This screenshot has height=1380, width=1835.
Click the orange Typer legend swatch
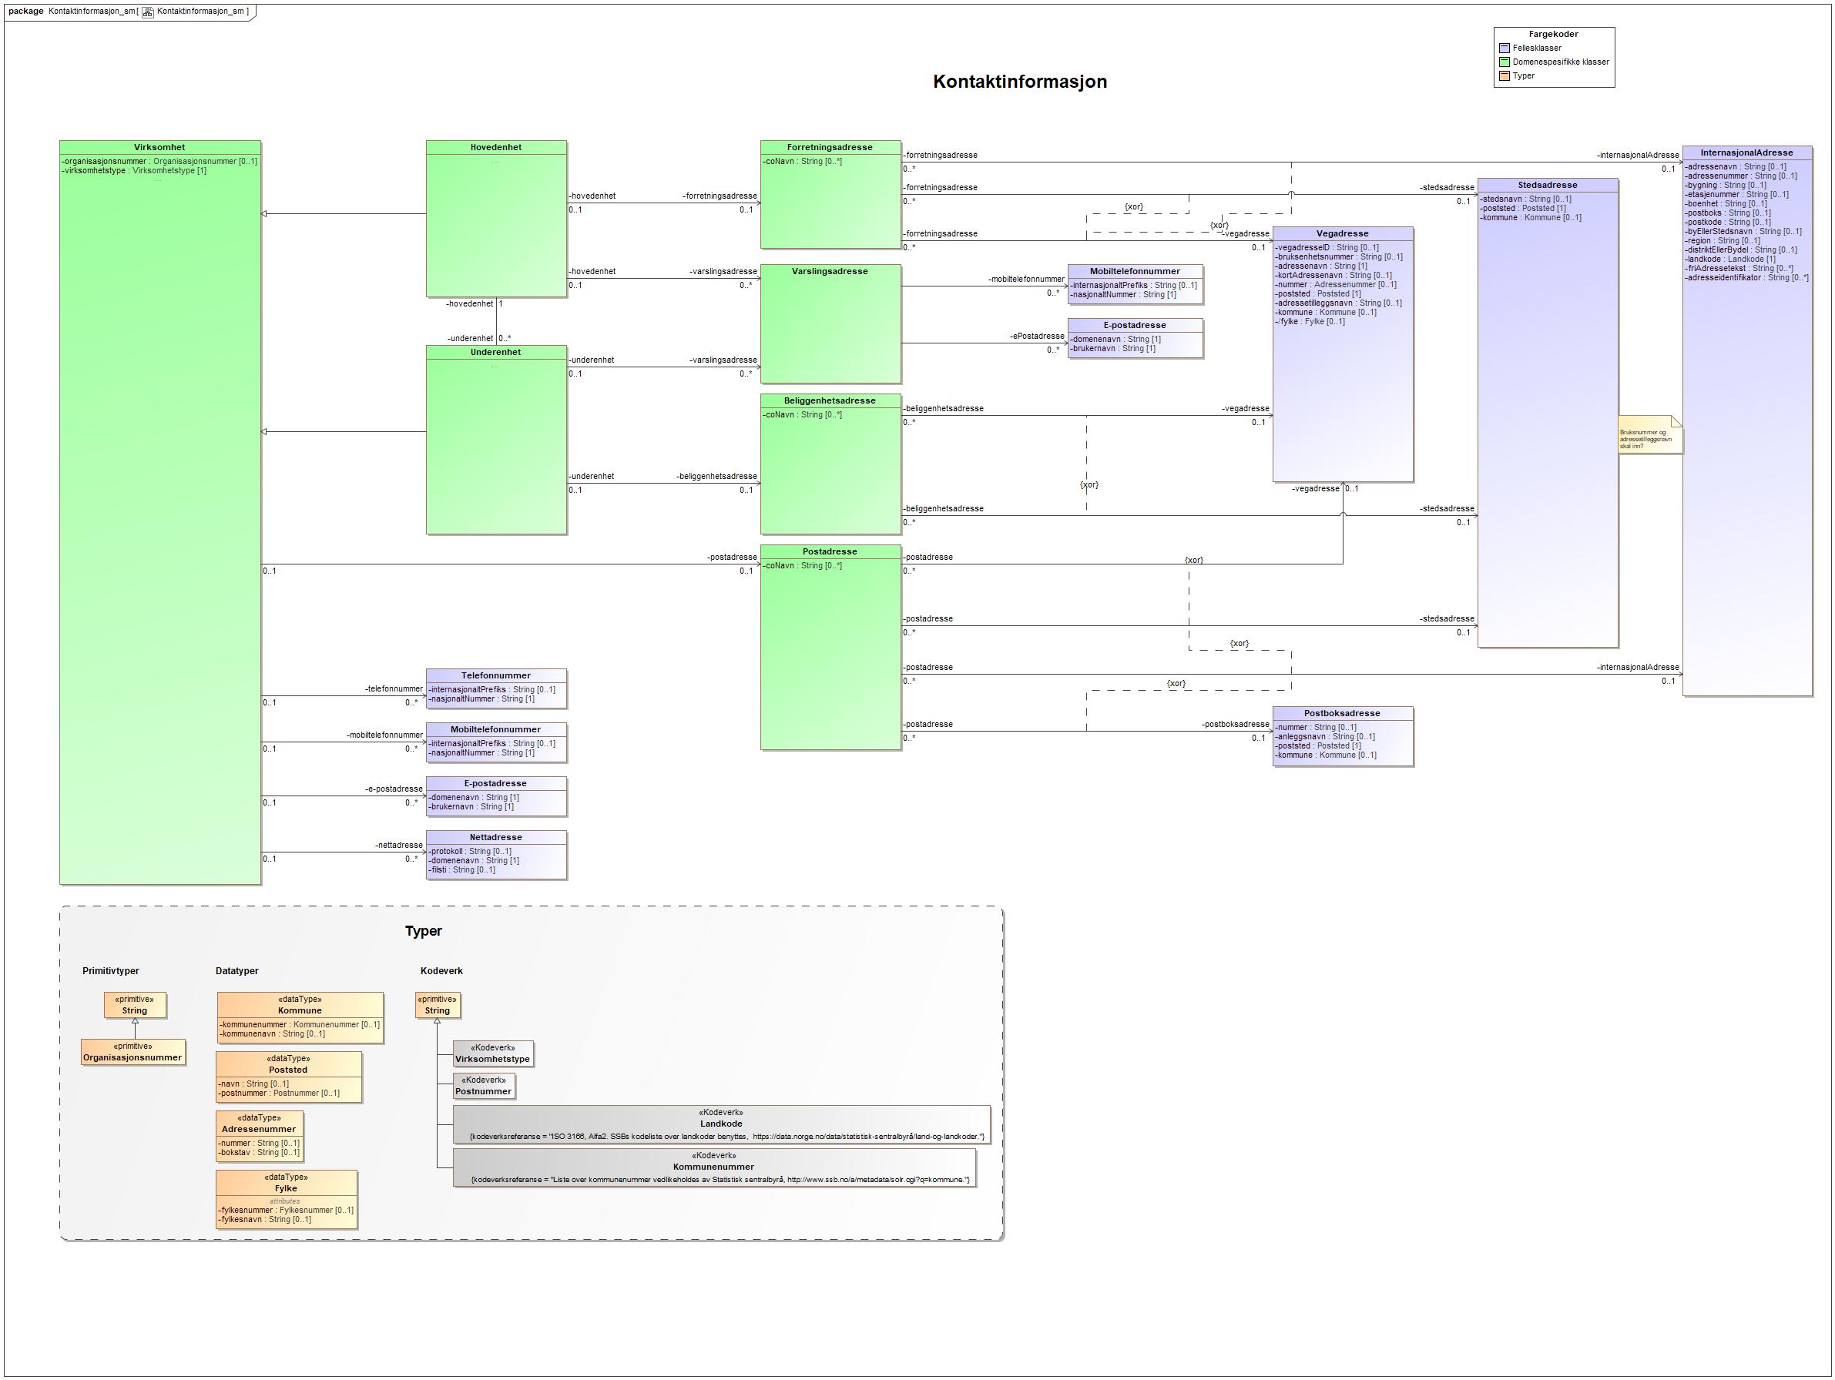click(1504, 76)
